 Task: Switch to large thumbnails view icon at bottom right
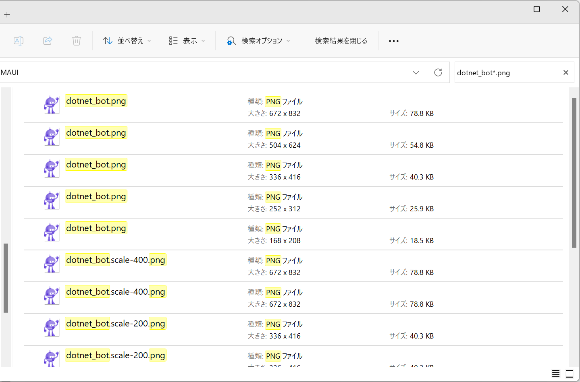pos(570,374)
